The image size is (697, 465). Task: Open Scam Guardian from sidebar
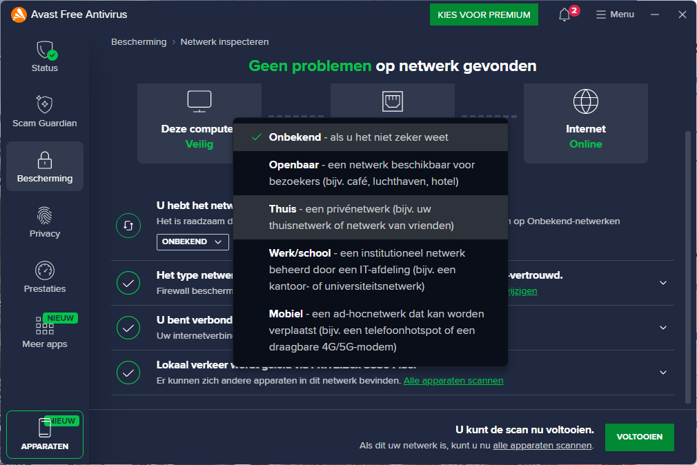click(44, 112)
